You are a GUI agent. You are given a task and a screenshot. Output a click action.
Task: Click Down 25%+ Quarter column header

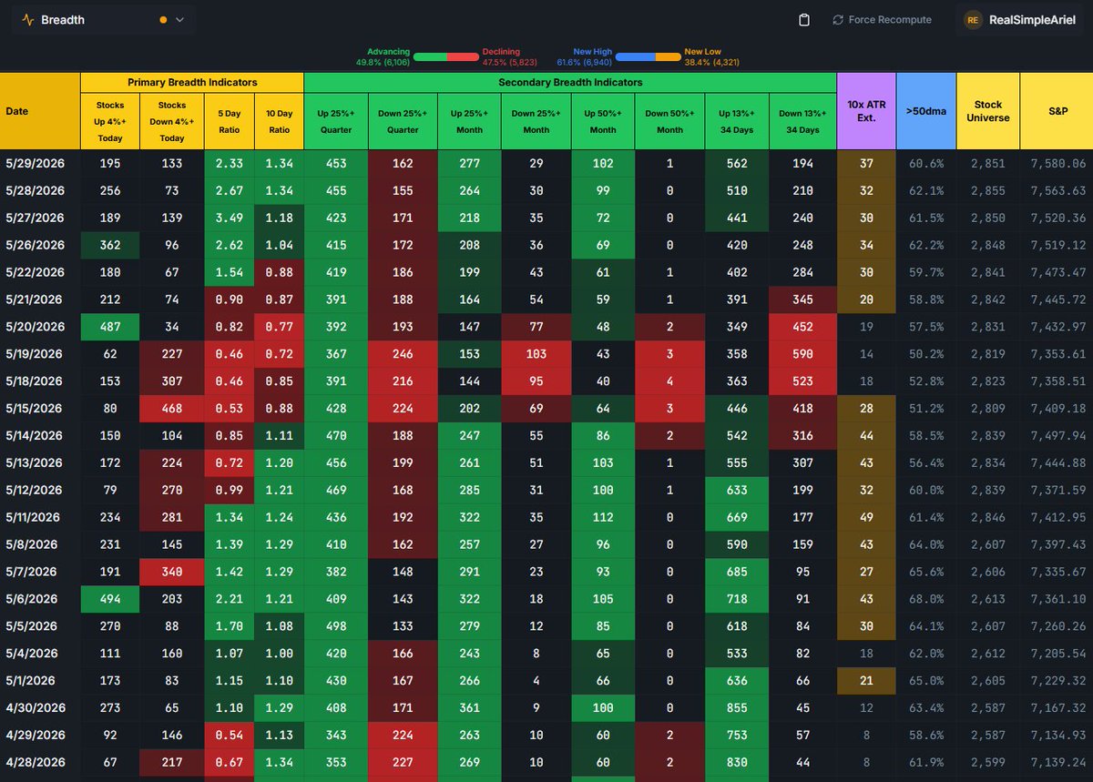click(x=403, y=122)
